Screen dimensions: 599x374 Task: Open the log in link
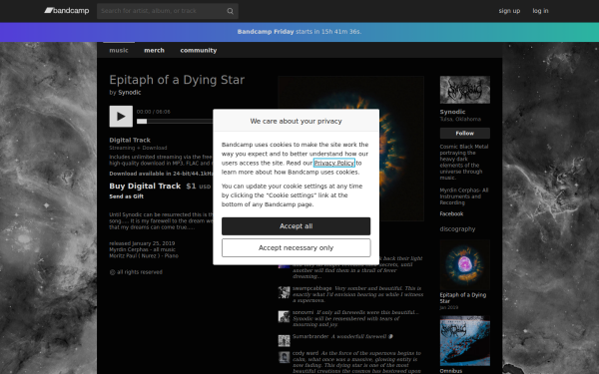click(x=540, y=11)
